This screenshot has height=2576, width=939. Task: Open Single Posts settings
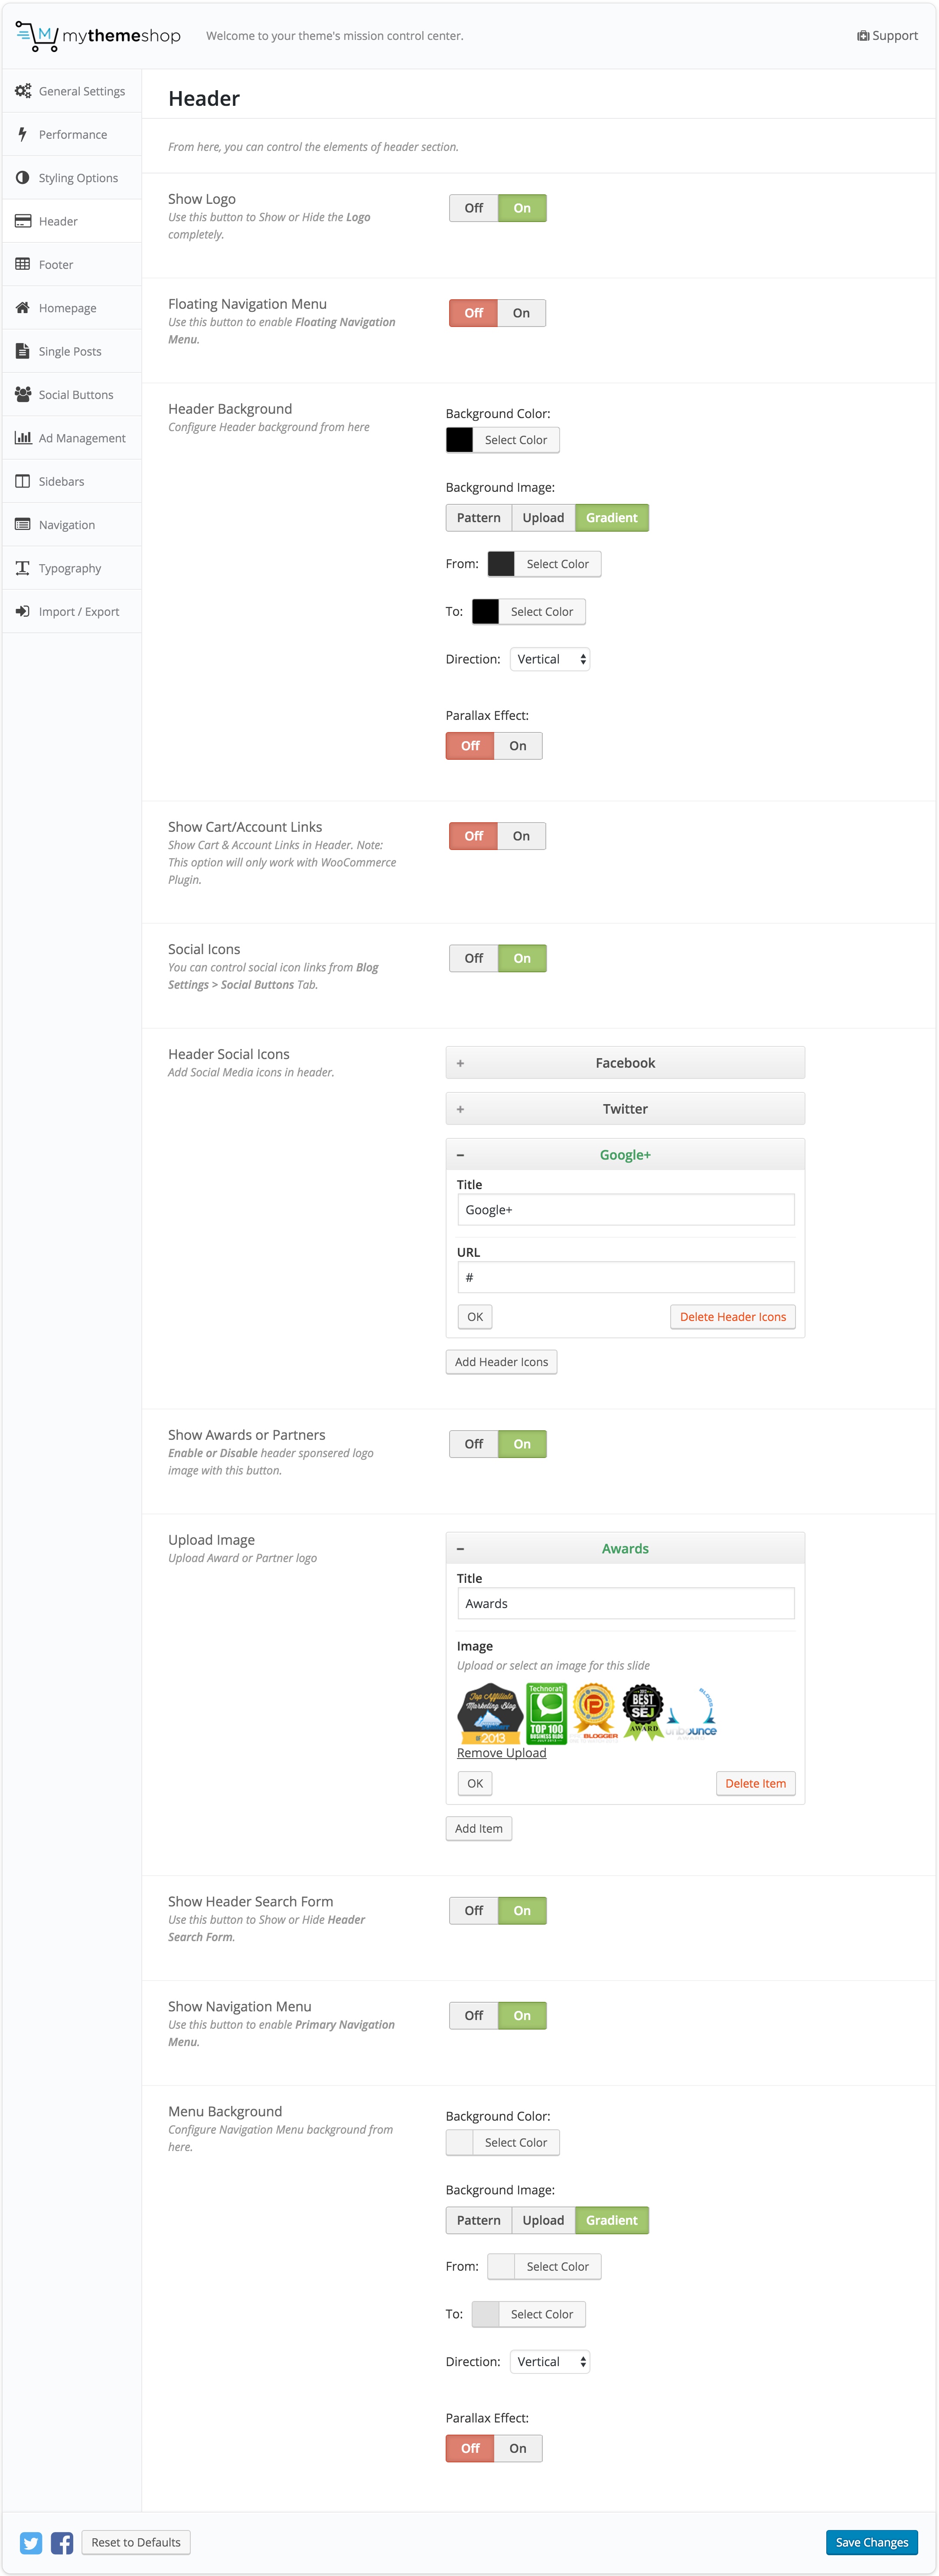[72, 351]
